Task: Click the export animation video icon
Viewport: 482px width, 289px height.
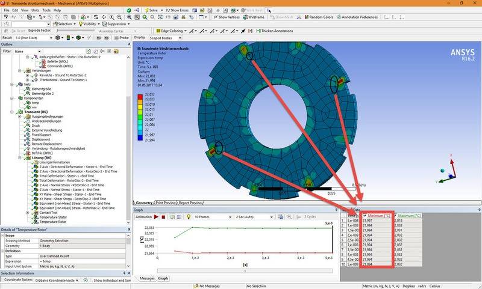Action: (280, 217)
